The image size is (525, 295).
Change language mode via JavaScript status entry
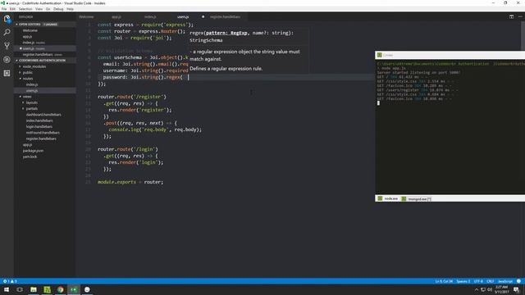[505, 281]
